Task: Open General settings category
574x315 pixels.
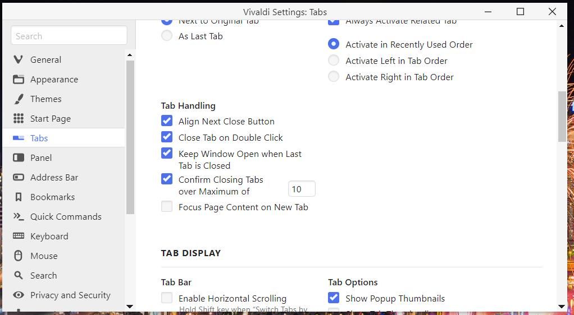Action: (63, 59)
